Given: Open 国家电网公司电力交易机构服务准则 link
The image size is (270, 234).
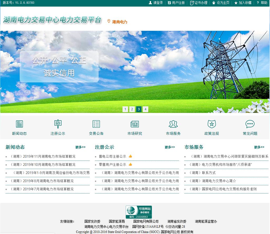Looking at the screenshot, I should tap(223, 189).
